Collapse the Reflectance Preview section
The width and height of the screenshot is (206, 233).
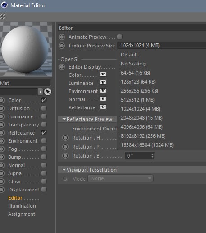[x=64, y=119]
